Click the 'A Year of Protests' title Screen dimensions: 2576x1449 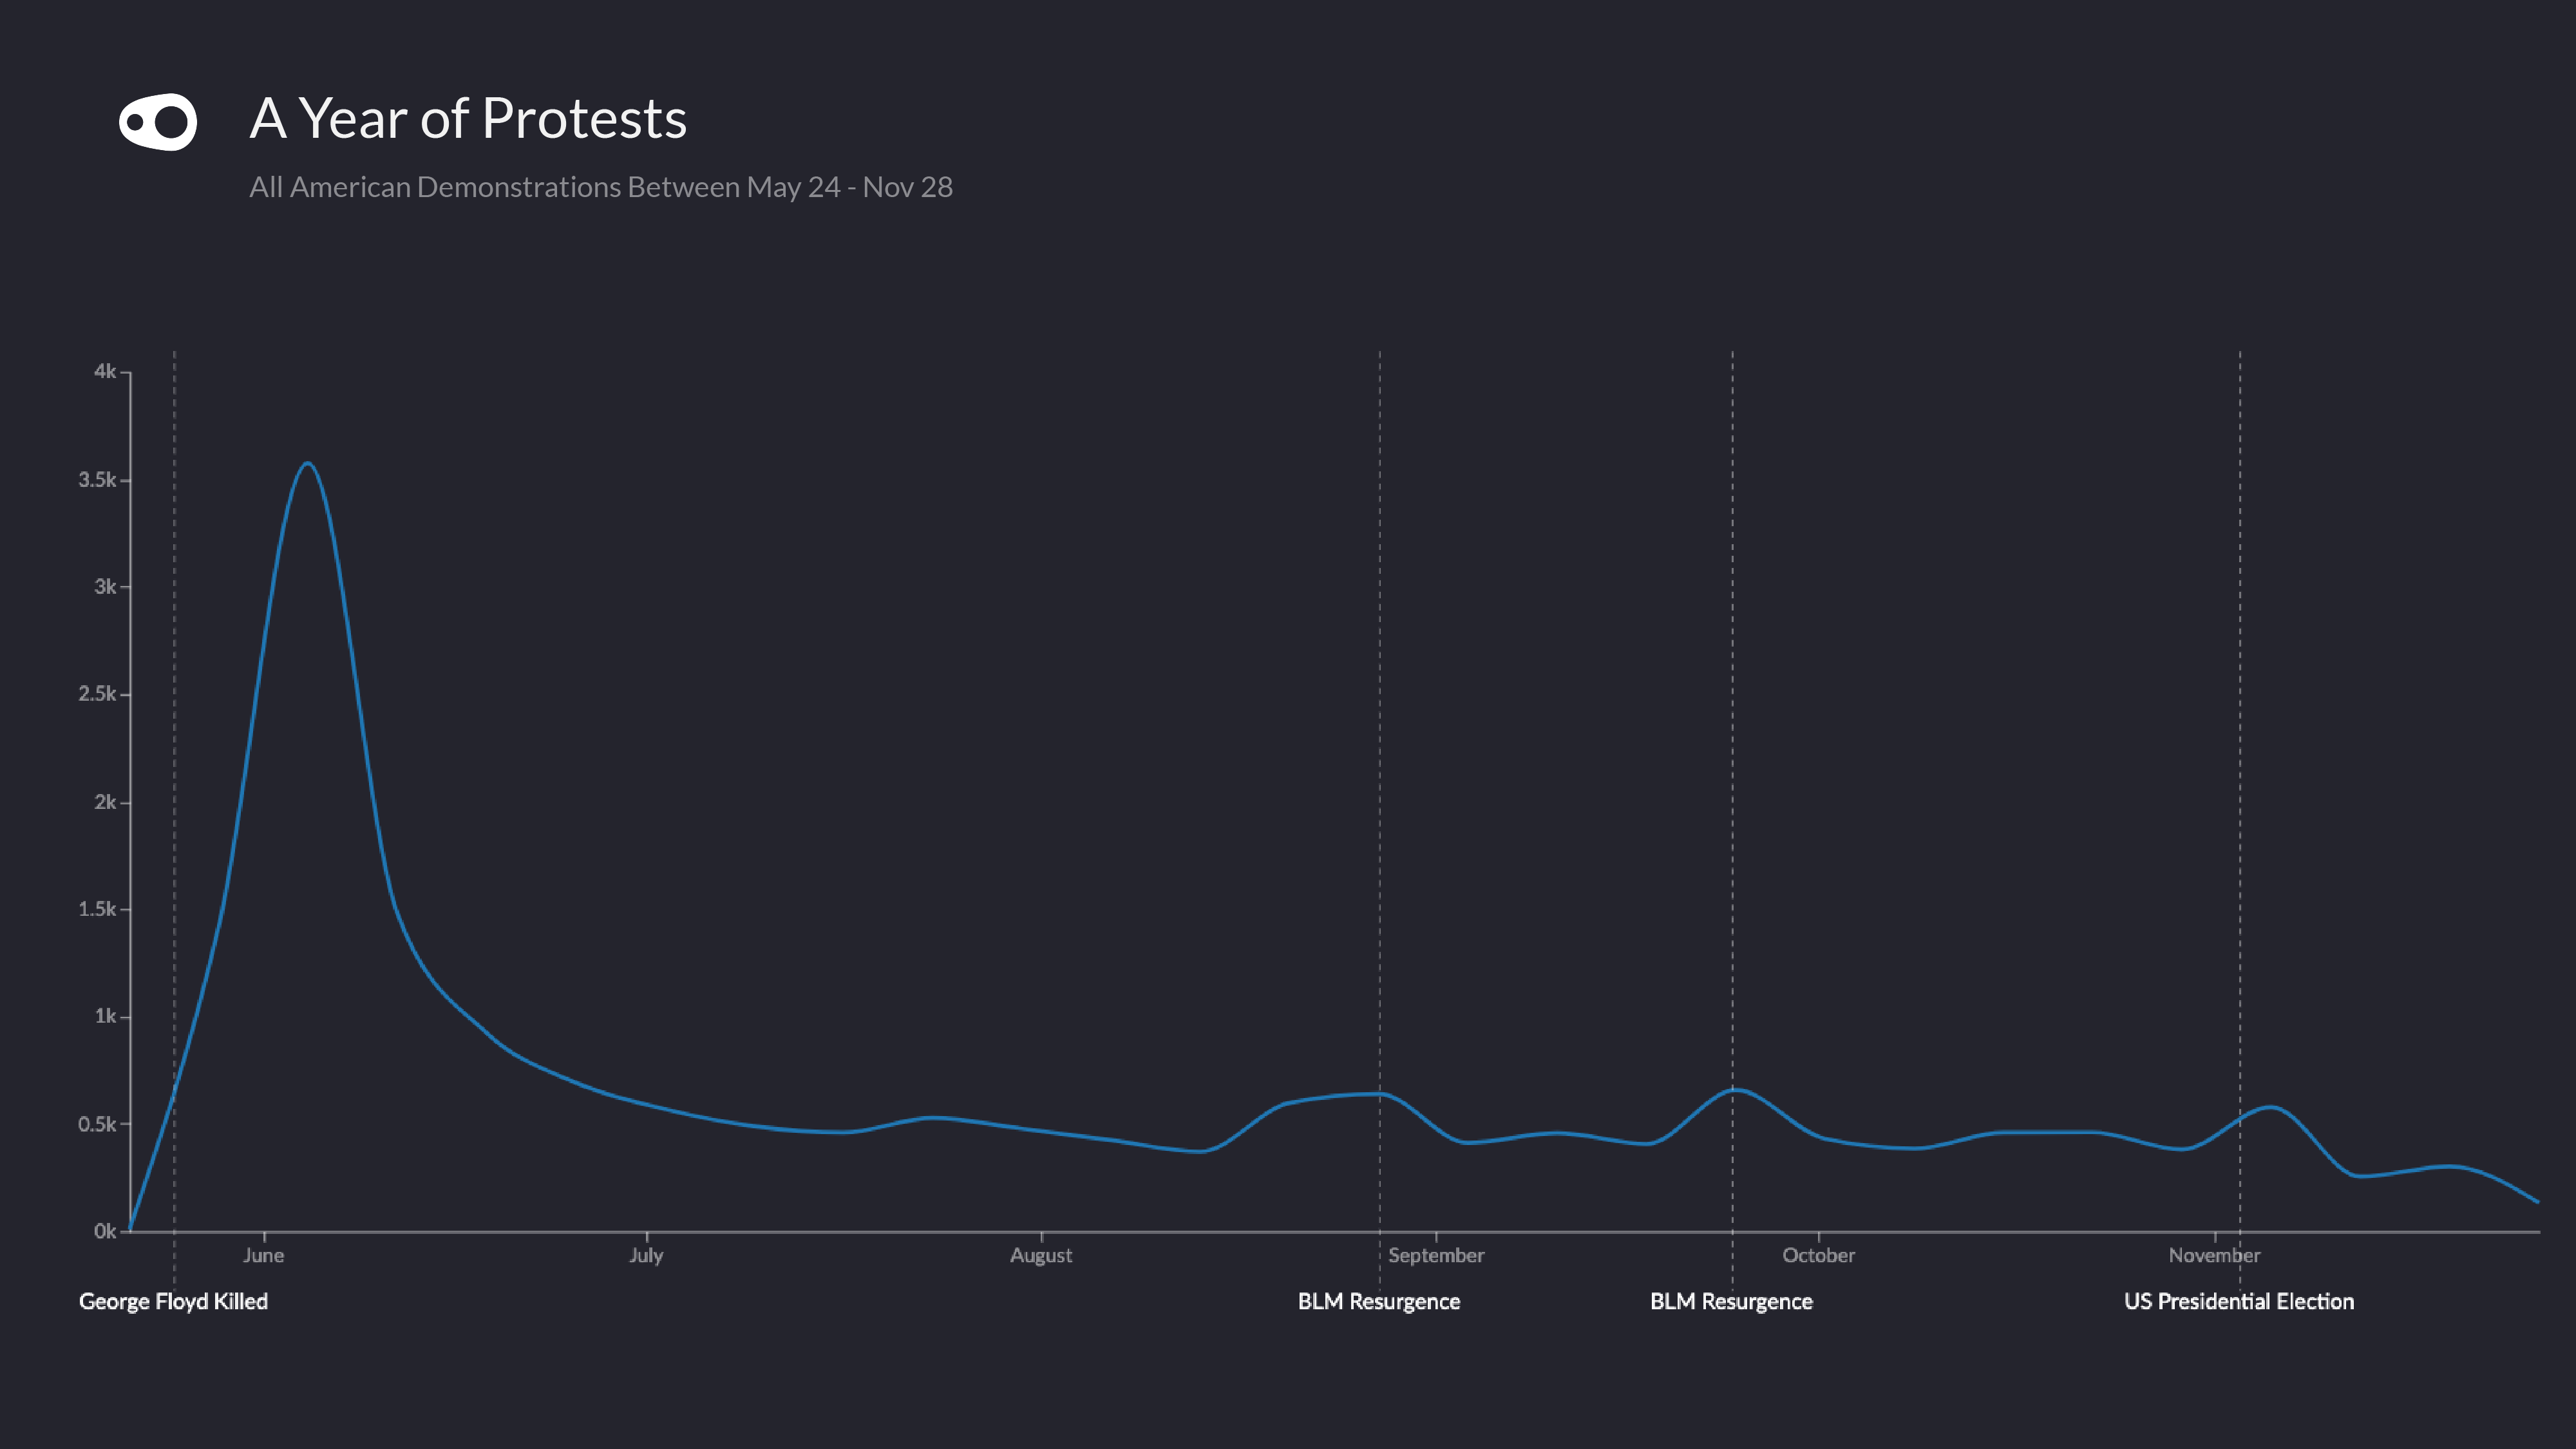pyautogui.click(x=468, y=118)
